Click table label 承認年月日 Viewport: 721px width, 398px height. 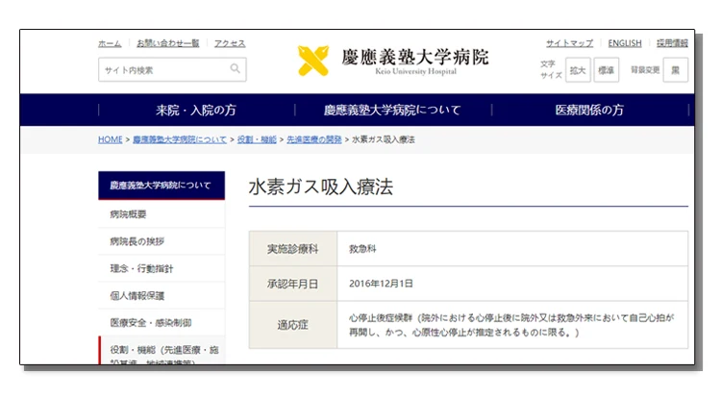click(293, 284)
